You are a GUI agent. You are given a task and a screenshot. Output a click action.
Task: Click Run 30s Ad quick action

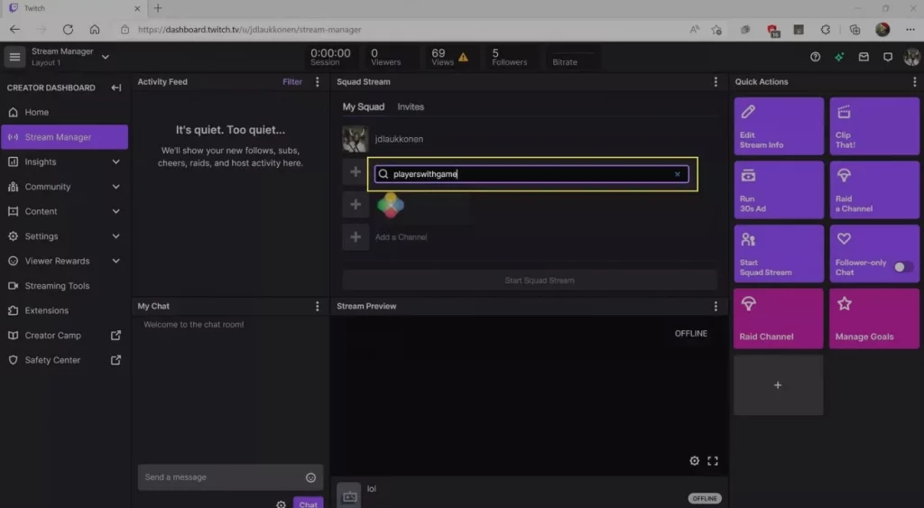[x=779, y=189]
